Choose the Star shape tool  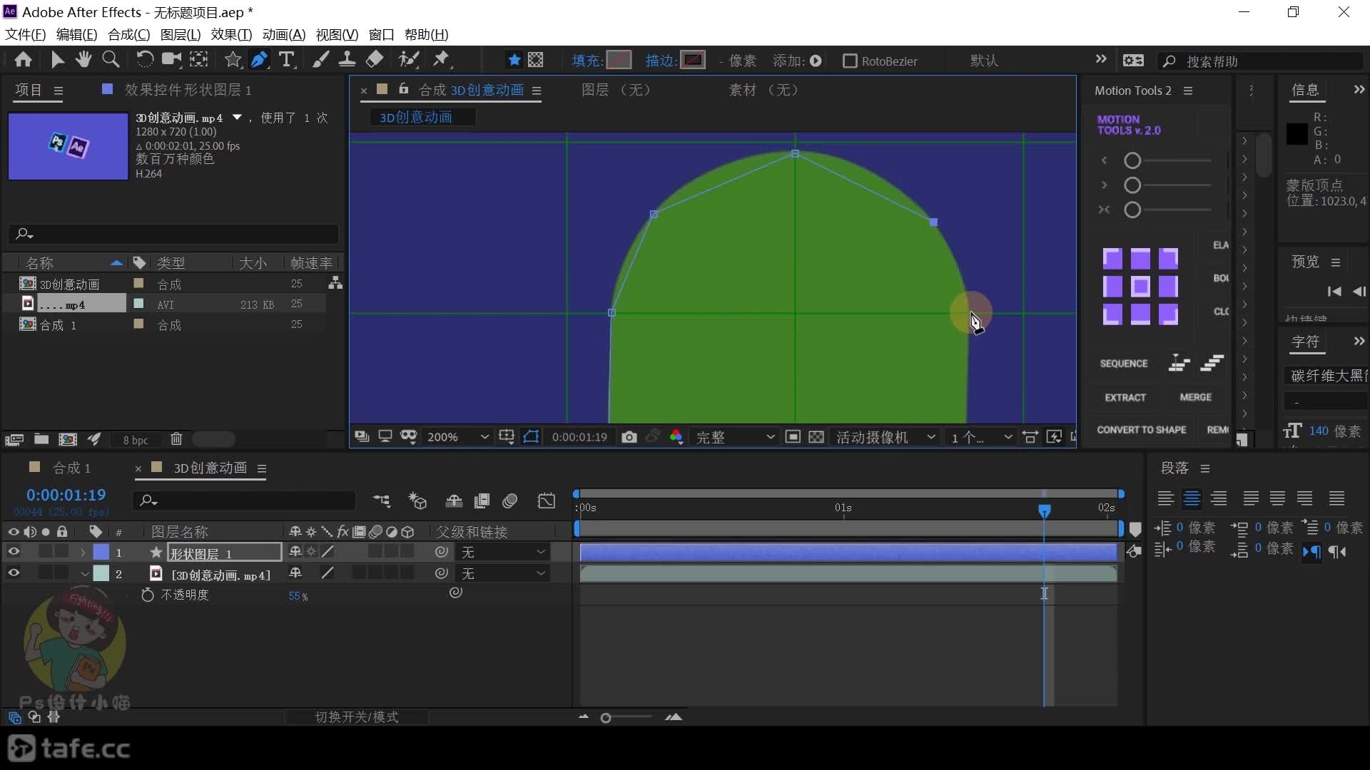233,60
